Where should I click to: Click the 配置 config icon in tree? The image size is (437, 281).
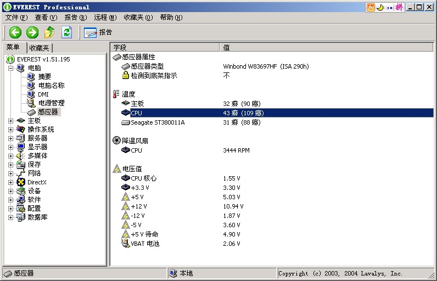coord(21,209)
